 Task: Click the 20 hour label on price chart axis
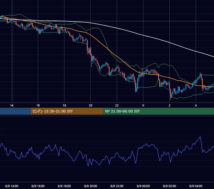(x=91, y=106)
